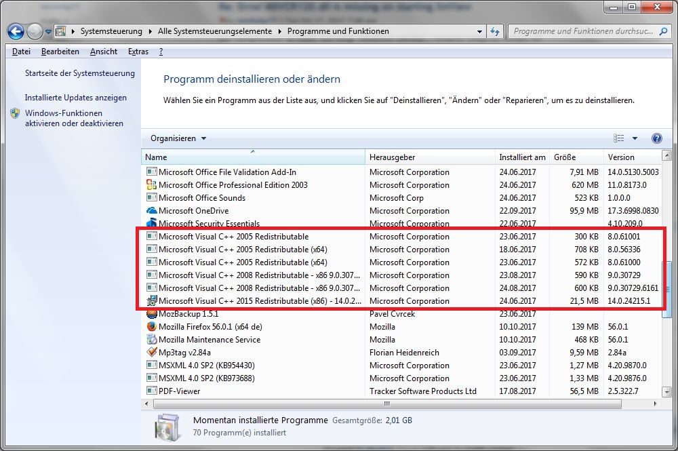Viewport: 678px width, 451px height.
Task: Expand breadcrumb arrow after Alle Systemsteuerungselemente
Action: [280, 31]
